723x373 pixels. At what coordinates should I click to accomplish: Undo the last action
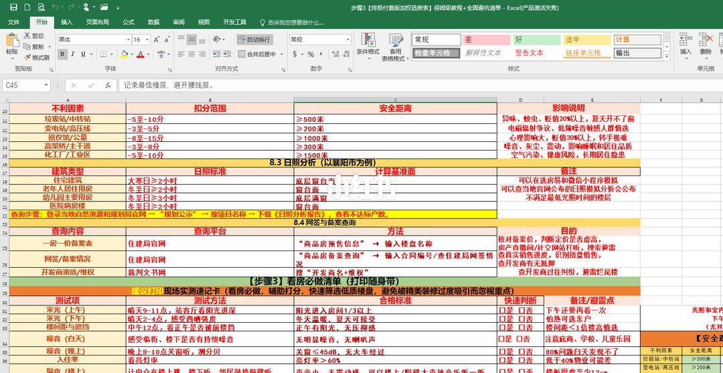click(x=56, y=7)
